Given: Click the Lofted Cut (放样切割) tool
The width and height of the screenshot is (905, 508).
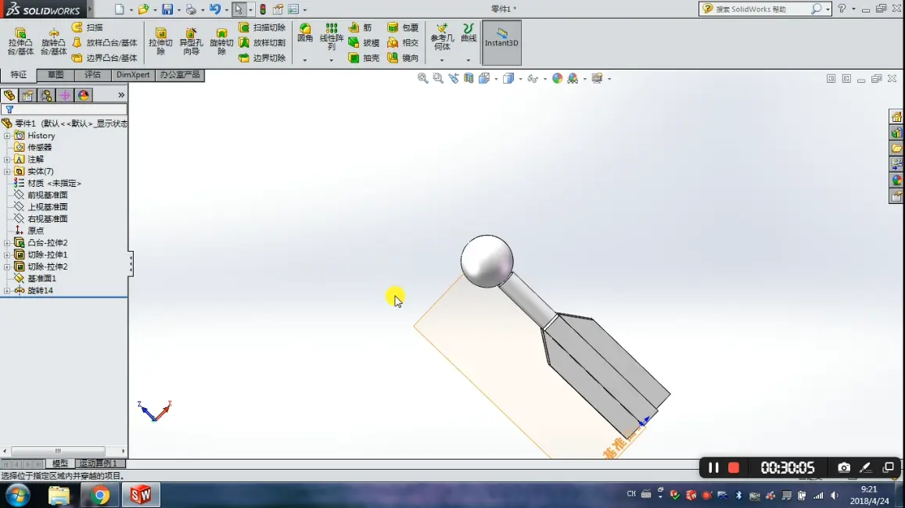Looking at the screenshot, I should [262, 43].
